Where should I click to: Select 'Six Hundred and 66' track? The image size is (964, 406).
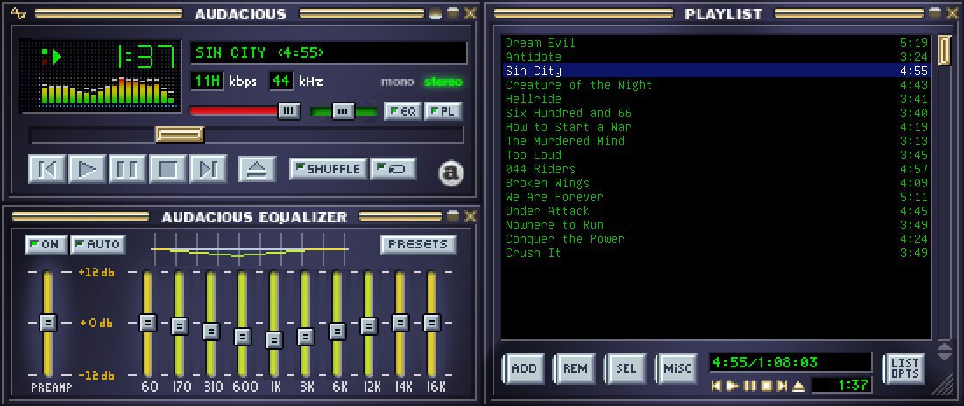717,113
